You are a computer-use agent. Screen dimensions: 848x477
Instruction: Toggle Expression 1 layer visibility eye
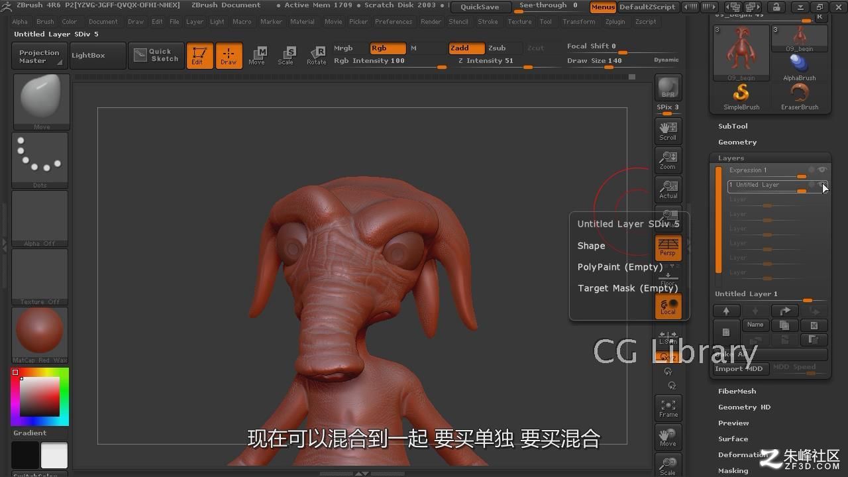pyautogui.click(x=822, y=170)
